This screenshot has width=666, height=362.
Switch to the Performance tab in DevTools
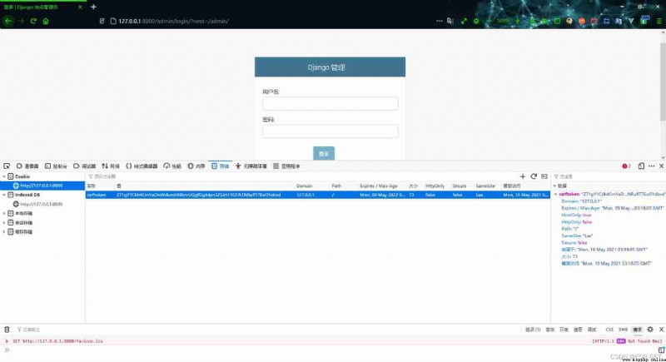pyautogui.click(x=172, y=166)
